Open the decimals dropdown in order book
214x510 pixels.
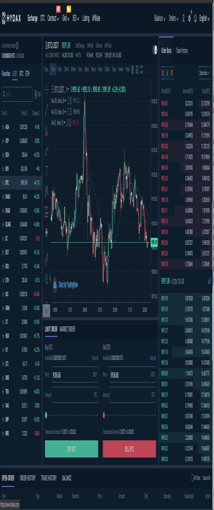(x=204, y=73)
